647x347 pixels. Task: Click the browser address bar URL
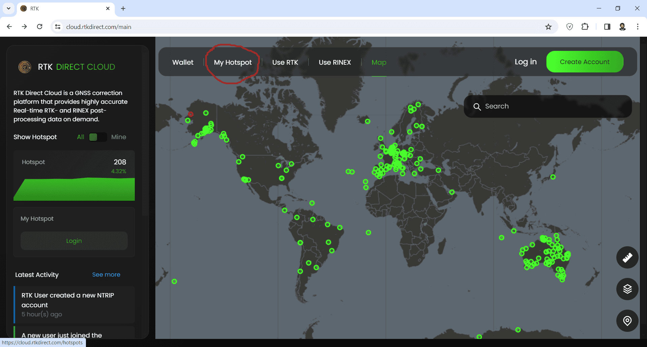(x=99, y=27)
